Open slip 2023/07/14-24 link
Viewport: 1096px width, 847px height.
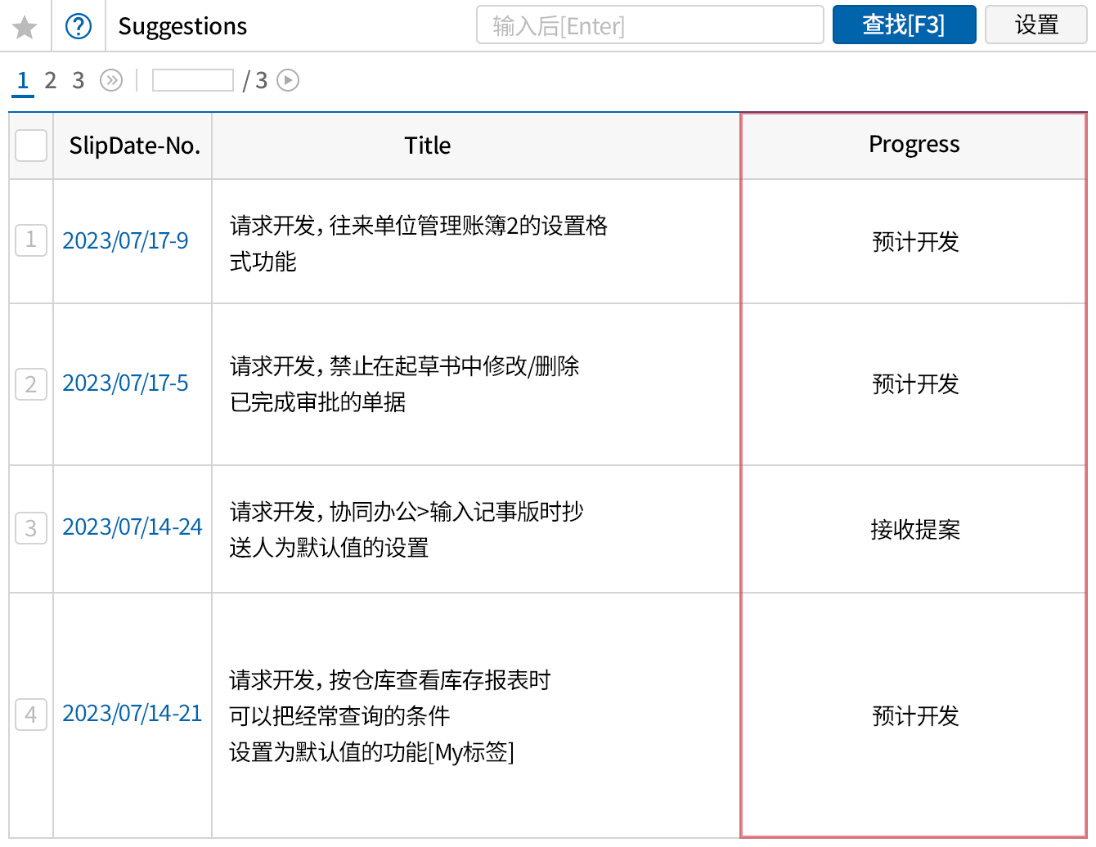pyautogui.click(x=133, y=527)
